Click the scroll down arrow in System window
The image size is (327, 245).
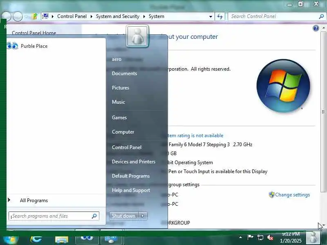point(323,225)
